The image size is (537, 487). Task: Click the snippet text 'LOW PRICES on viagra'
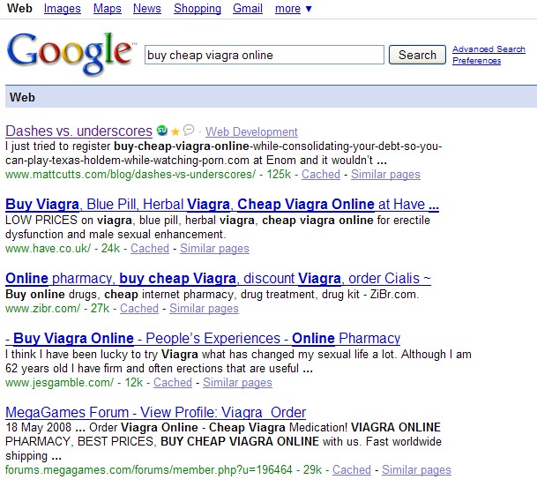tap(69, 220)
